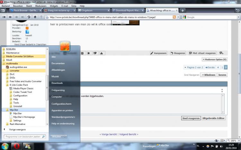Close the Flock Browser tab

[x=40, y=11]
